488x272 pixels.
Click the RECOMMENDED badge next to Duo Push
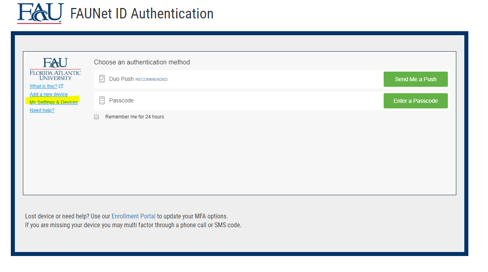click(x=151, y=79)
